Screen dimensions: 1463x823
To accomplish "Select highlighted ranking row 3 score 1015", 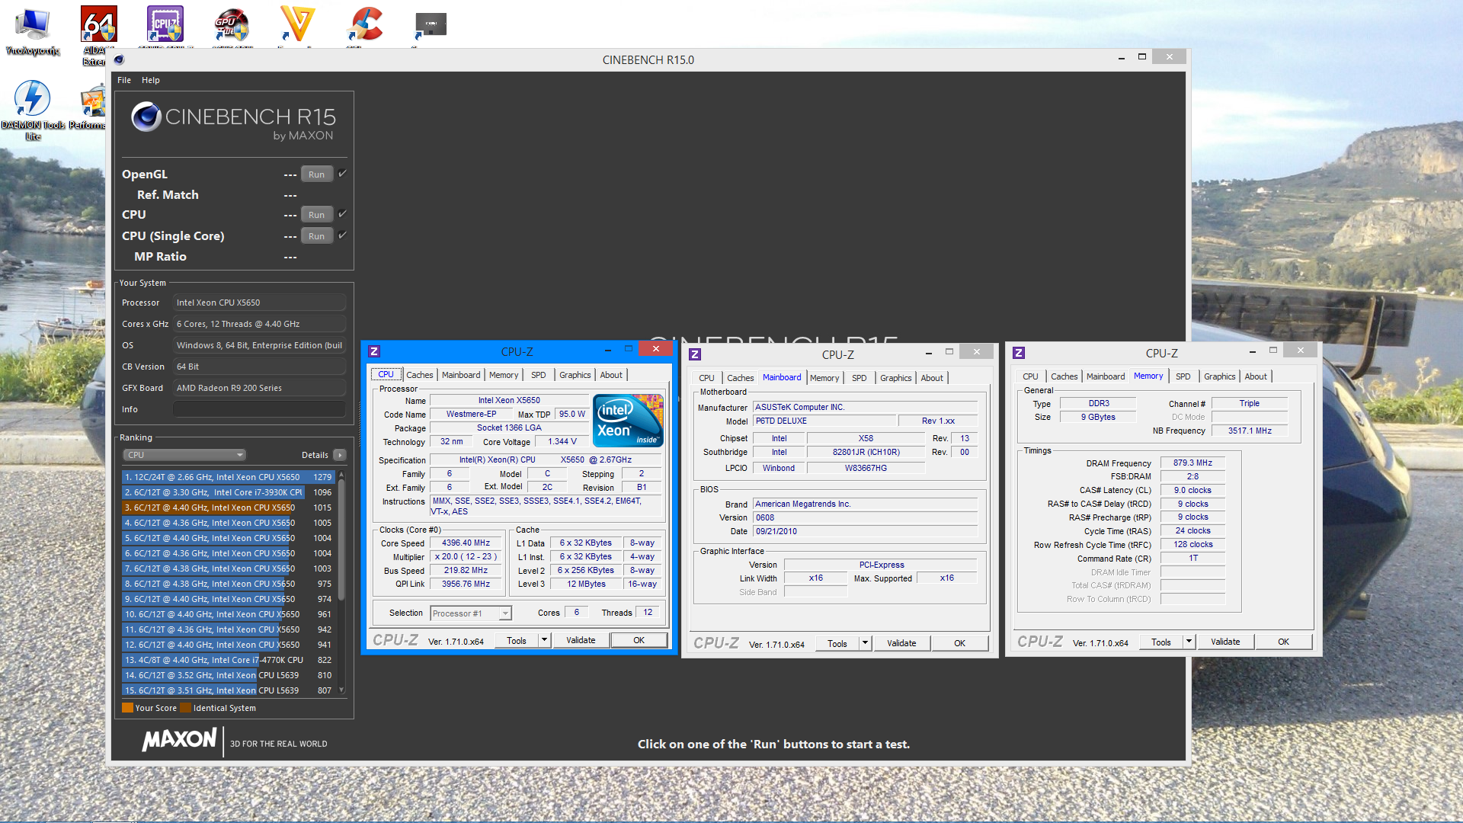I will coord(228,508).
